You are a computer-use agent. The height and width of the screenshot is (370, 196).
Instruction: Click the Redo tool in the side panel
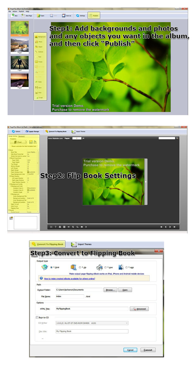click(x=39, y=82)
